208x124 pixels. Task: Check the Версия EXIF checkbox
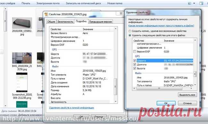point(135,52)
